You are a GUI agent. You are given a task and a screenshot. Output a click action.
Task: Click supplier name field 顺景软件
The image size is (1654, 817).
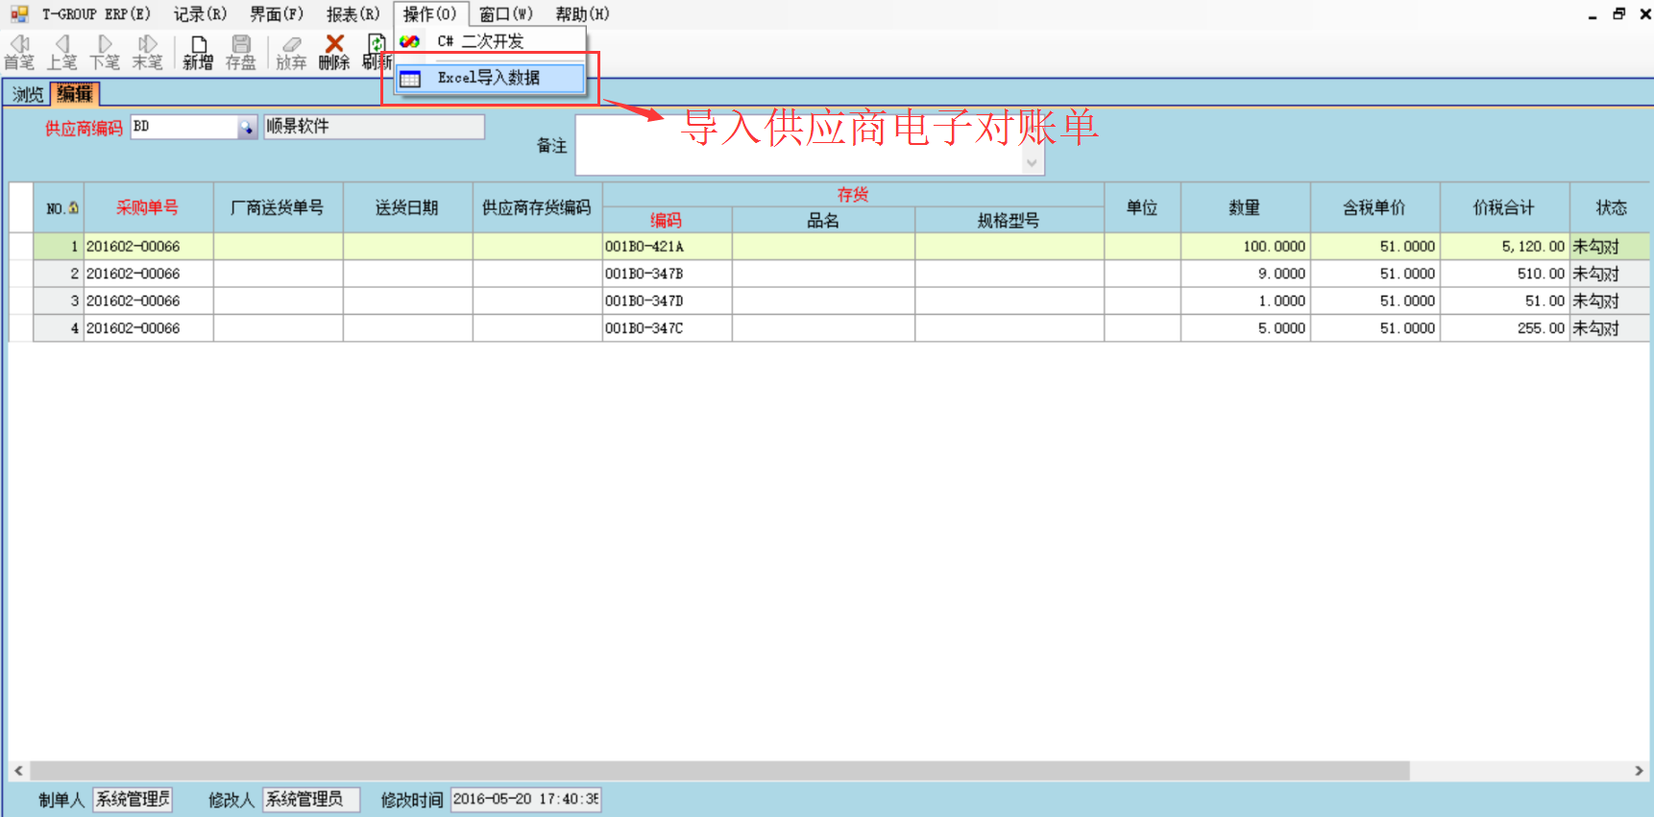click(x=375, y=127)
